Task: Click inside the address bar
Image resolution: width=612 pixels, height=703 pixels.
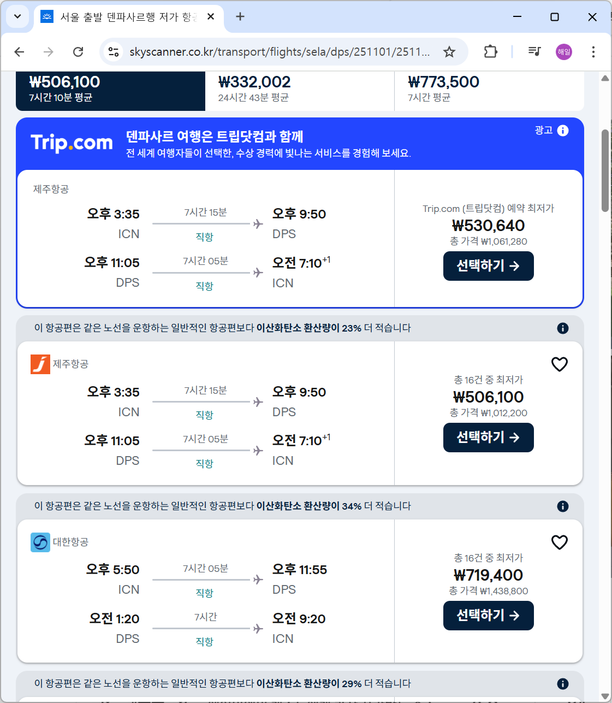Action: 273,51
